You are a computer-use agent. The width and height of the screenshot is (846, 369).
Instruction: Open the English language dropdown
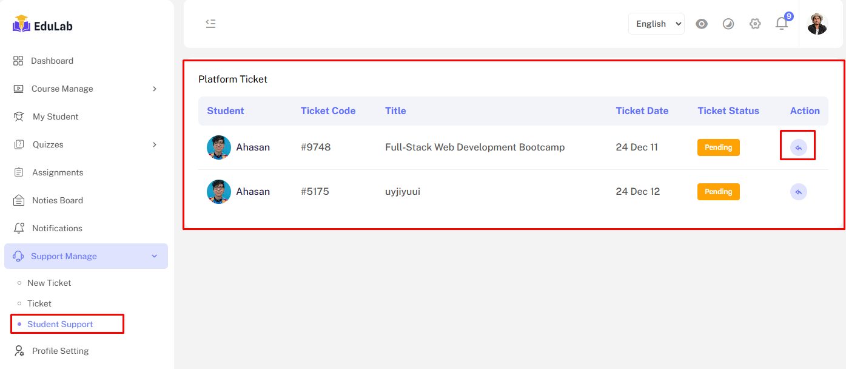tap(656, 24)
